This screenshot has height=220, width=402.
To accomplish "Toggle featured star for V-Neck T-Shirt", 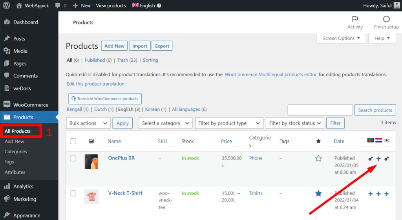I will point(318,193).
